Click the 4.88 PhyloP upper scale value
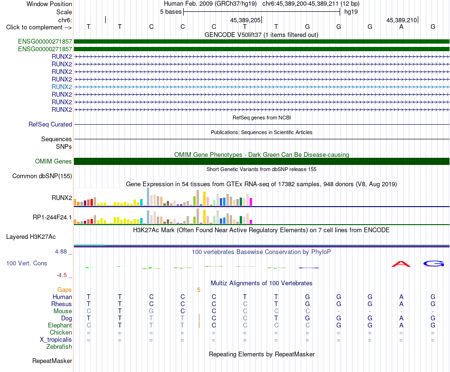The height and width of the screenshot is (372, 450). (x=61, y=252)
